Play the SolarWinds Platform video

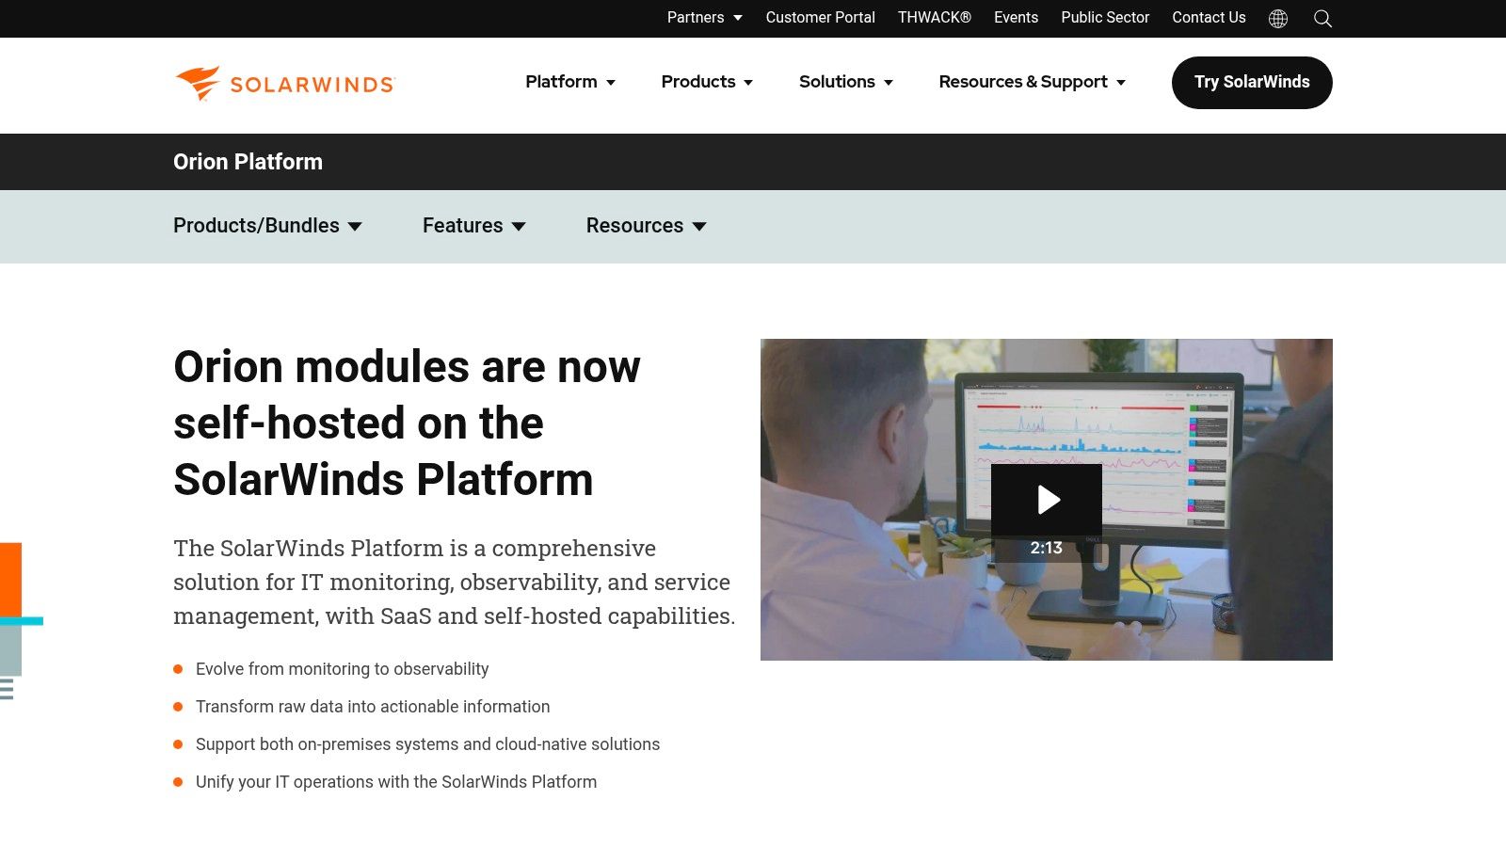1046,500
